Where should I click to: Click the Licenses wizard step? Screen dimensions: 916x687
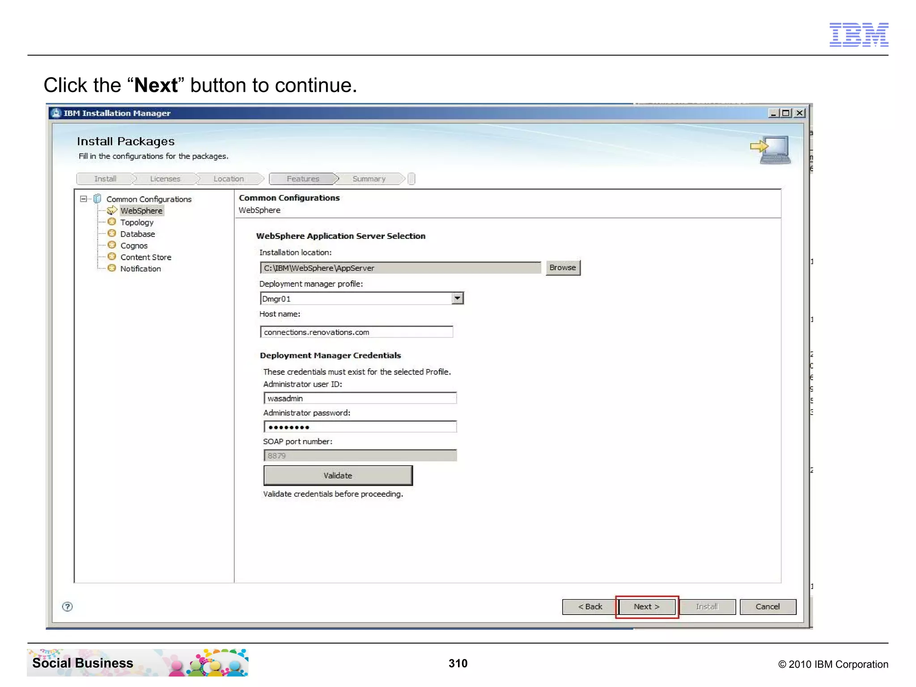(165, 179)
